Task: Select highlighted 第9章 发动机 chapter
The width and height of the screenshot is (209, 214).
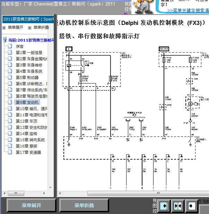Action: (27, 102)
